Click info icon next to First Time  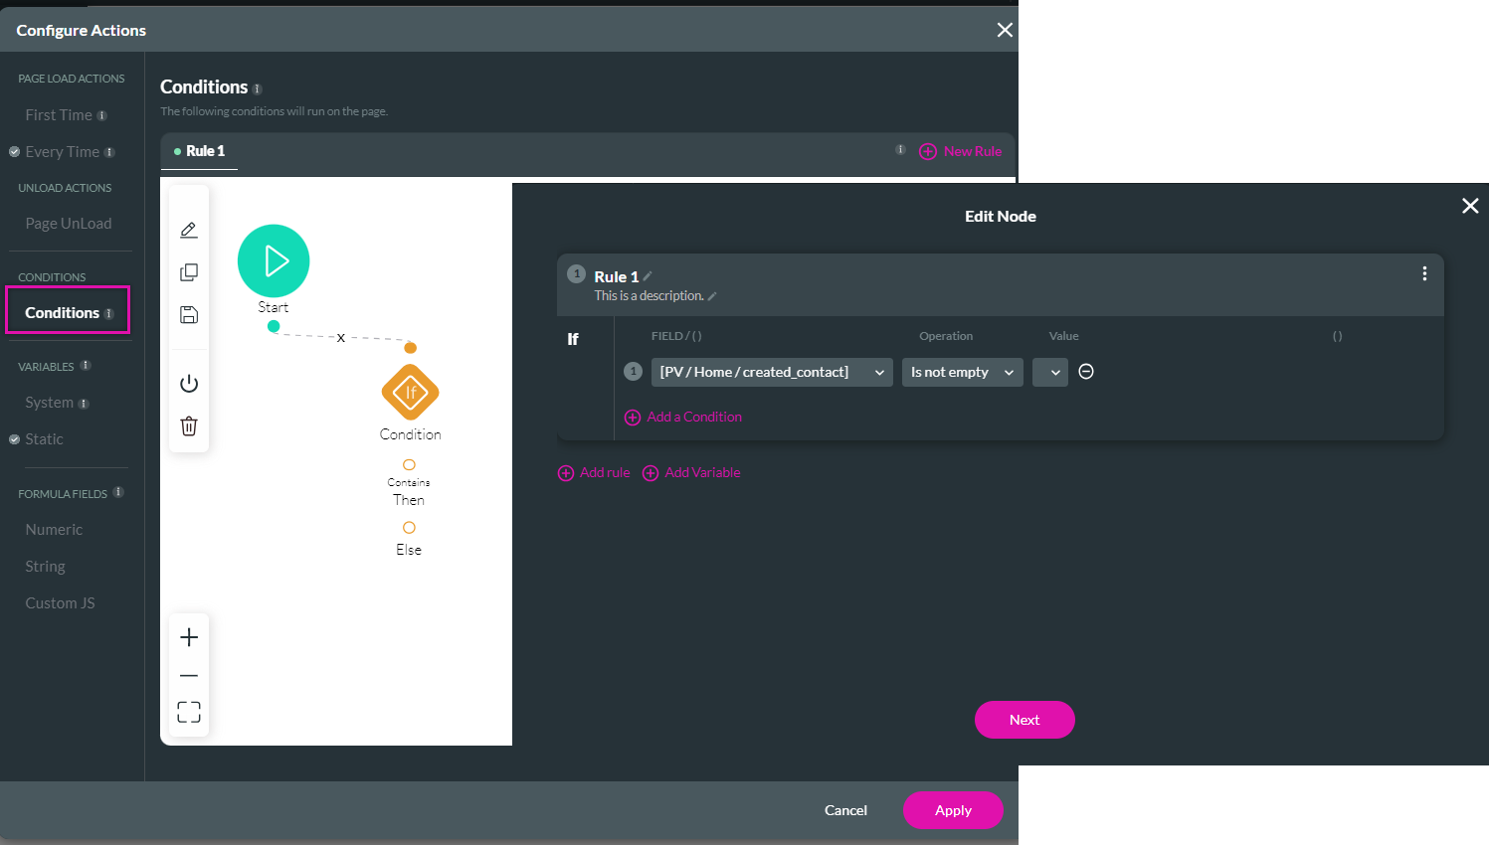101,116
